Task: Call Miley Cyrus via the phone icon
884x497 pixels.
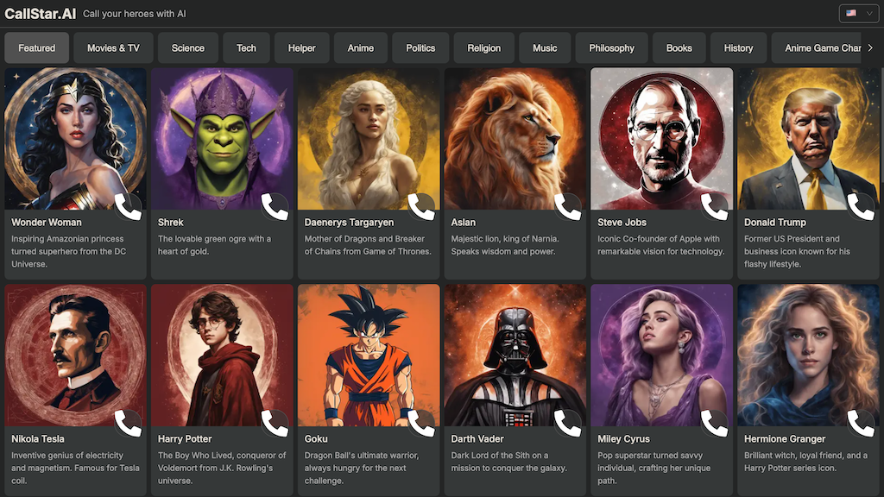Action: [714, 423]
